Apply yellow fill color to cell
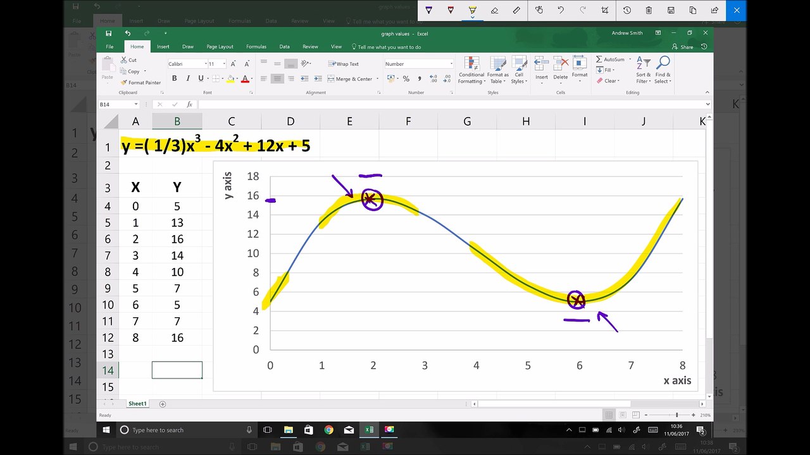This screenshot has height=455, width=810. (x=230, y=78)
